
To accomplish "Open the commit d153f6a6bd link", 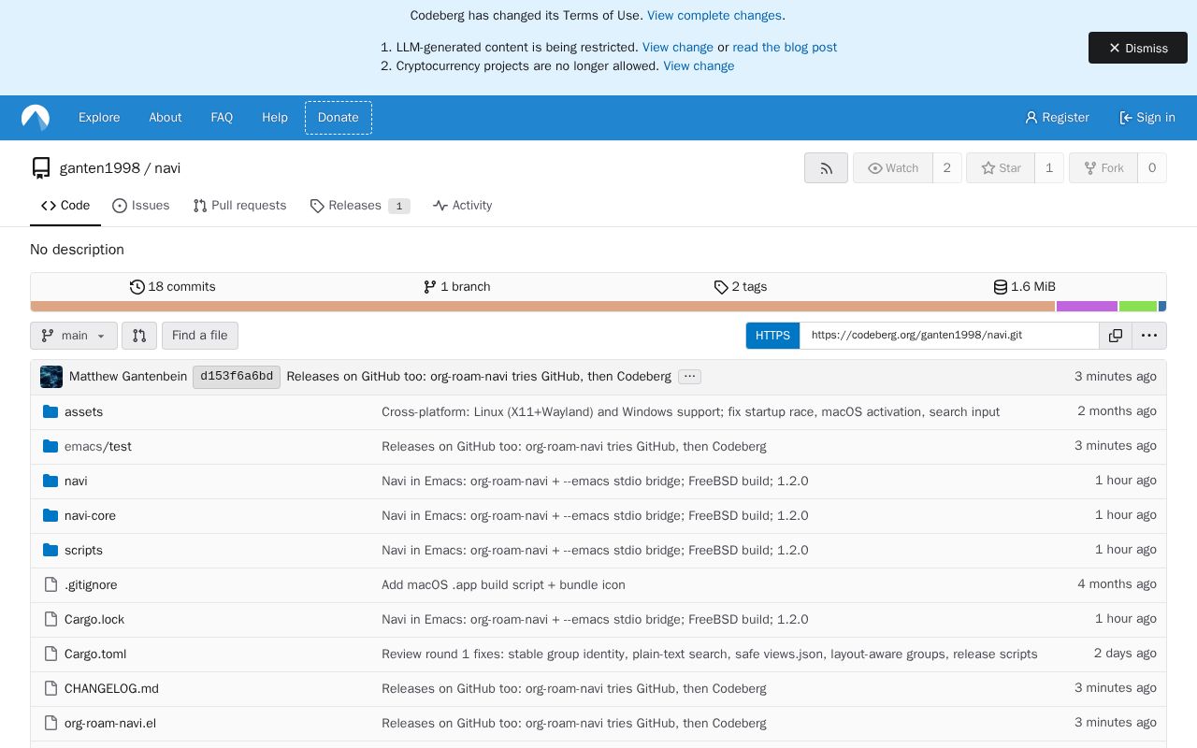I will [x=237, y=377].
